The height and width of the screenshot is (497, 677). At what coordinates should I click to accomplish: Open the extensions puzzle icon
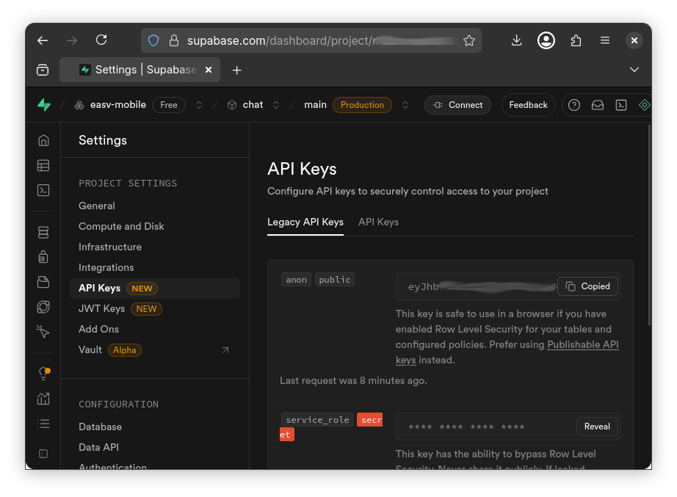(576, 40)
